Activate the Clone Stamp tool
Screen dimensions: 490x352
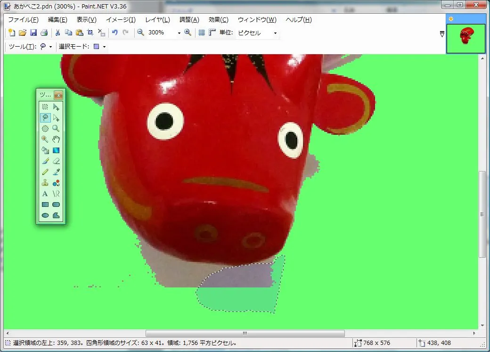click(x=45, y=183)
